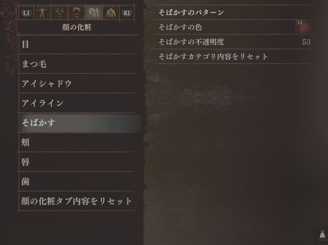Select the アイライン category
This screenshot has width=328, height=245.
click(77, 103)
